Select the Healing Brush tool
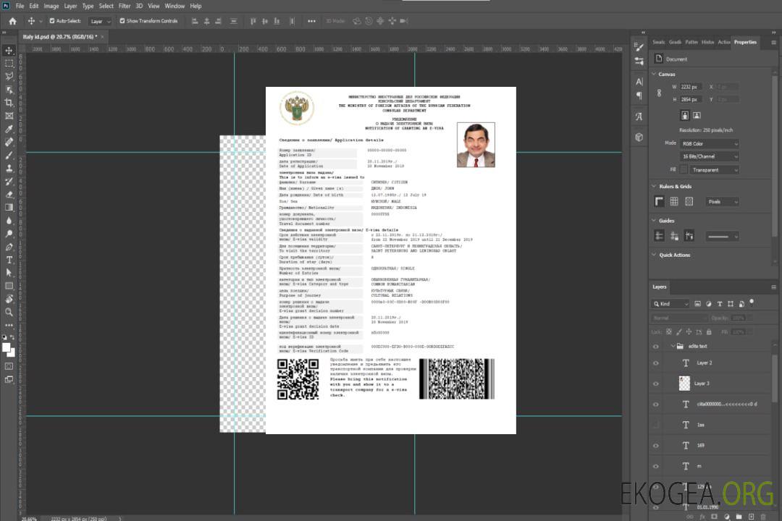The image size is (782, 521). click(x=9, y=142)
